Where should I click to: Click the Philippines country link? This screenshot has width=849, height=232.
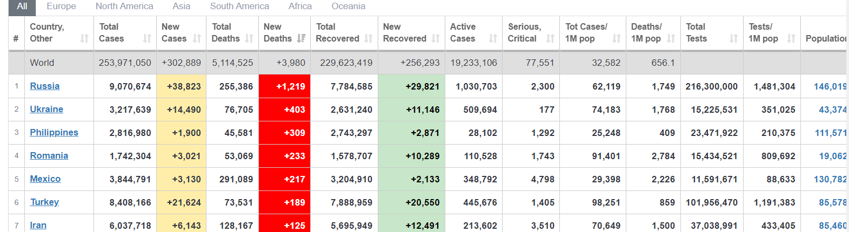54,133
